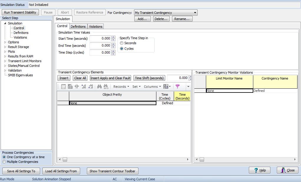This screenshot has width=301, height=182.
Task: Switch to the Violations tab
Action: [96, 27]
